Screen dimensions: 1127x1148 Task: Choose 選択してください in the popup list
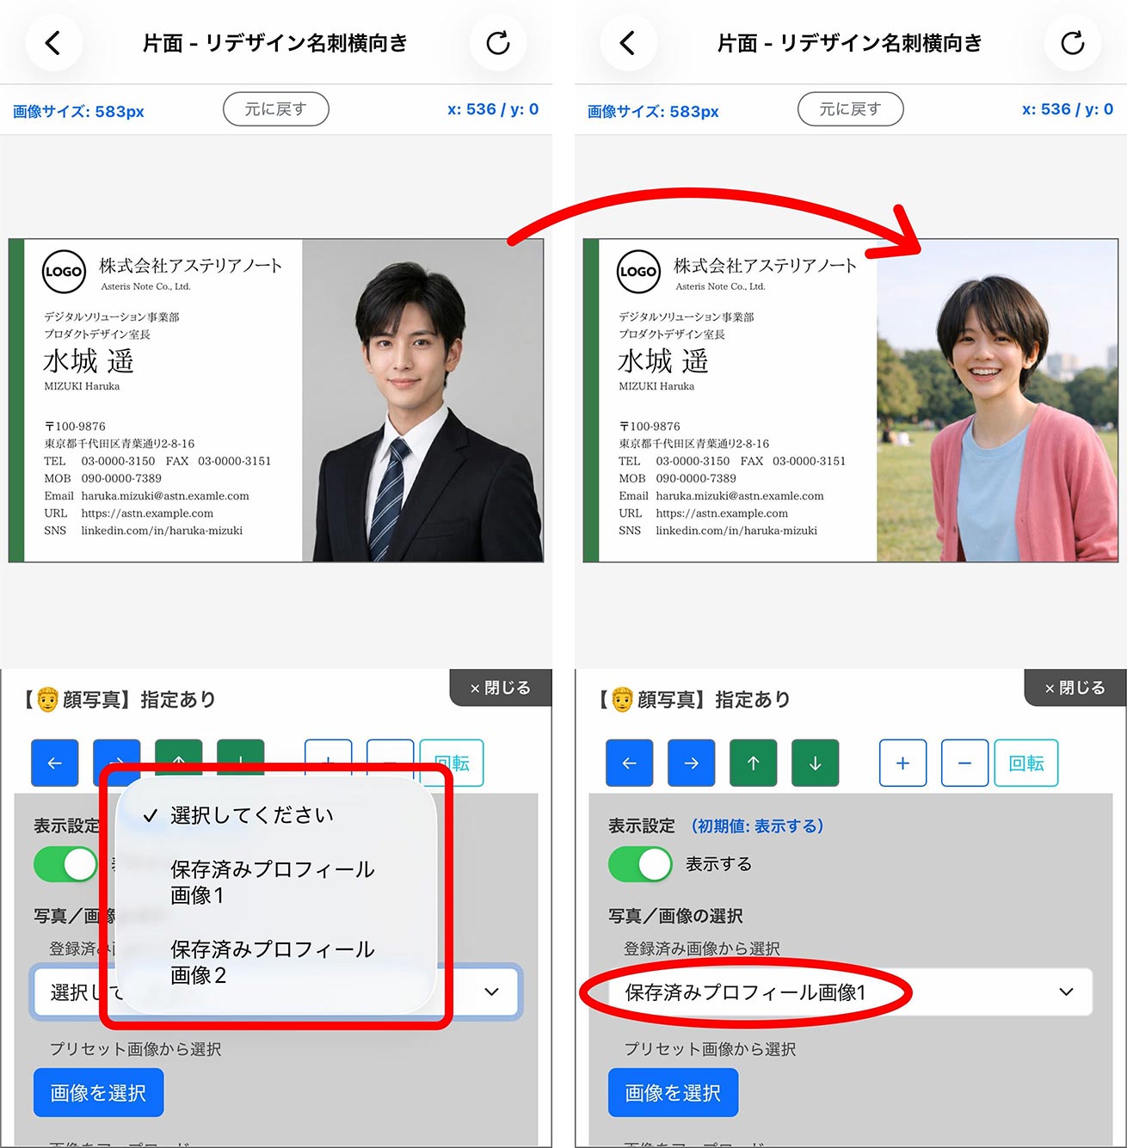[275, 815]
